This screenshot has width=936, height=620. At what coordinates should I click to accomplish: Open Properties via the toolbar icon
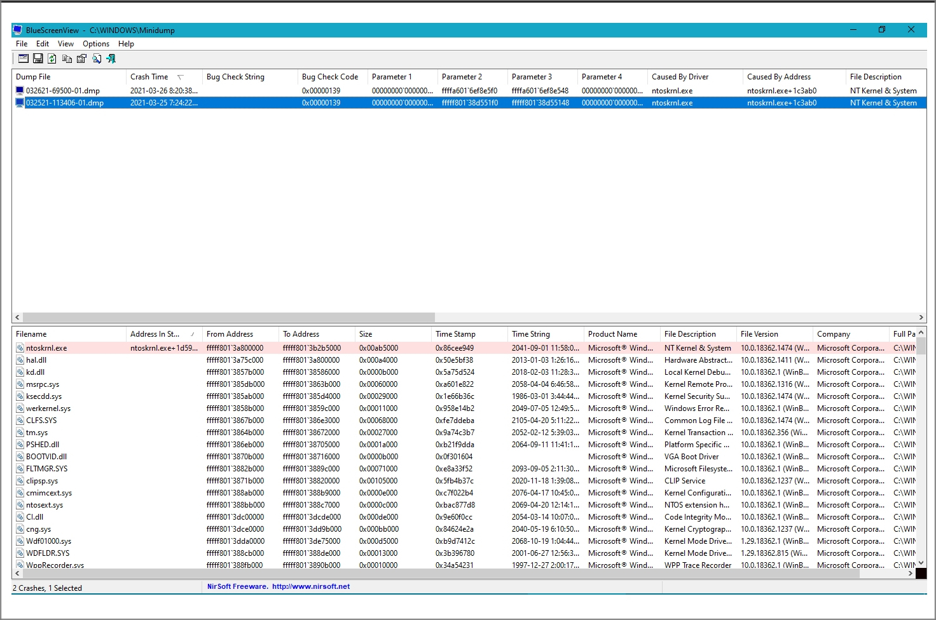point(81,58)
